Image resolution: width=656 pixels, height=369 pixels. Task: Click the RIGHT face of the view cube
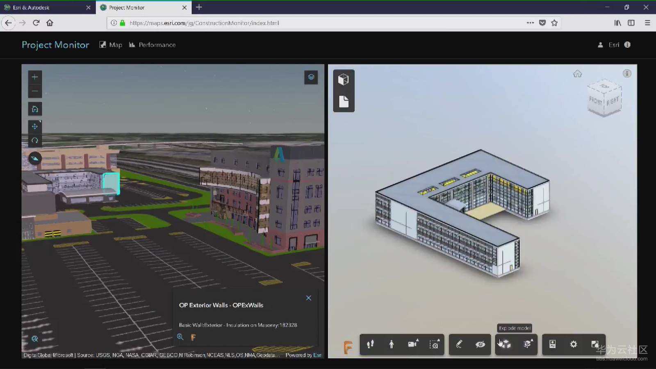613,101
